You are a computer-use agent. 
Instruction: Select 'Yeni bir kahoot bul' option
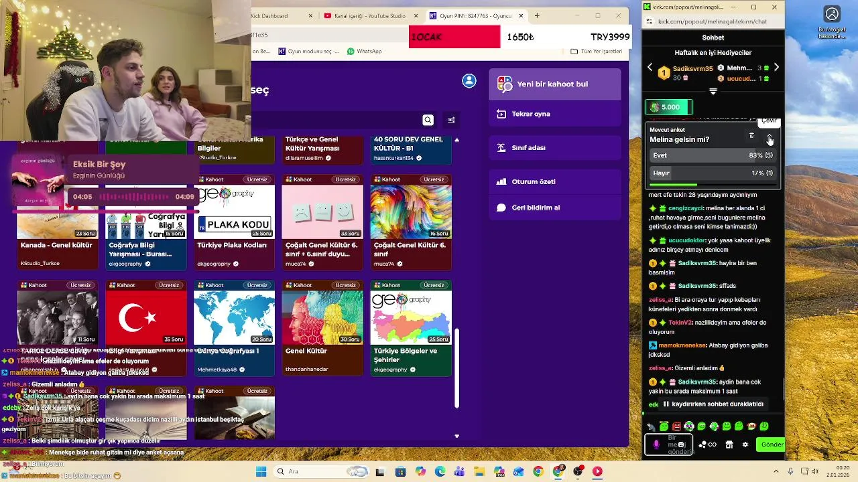coord(555,84)
